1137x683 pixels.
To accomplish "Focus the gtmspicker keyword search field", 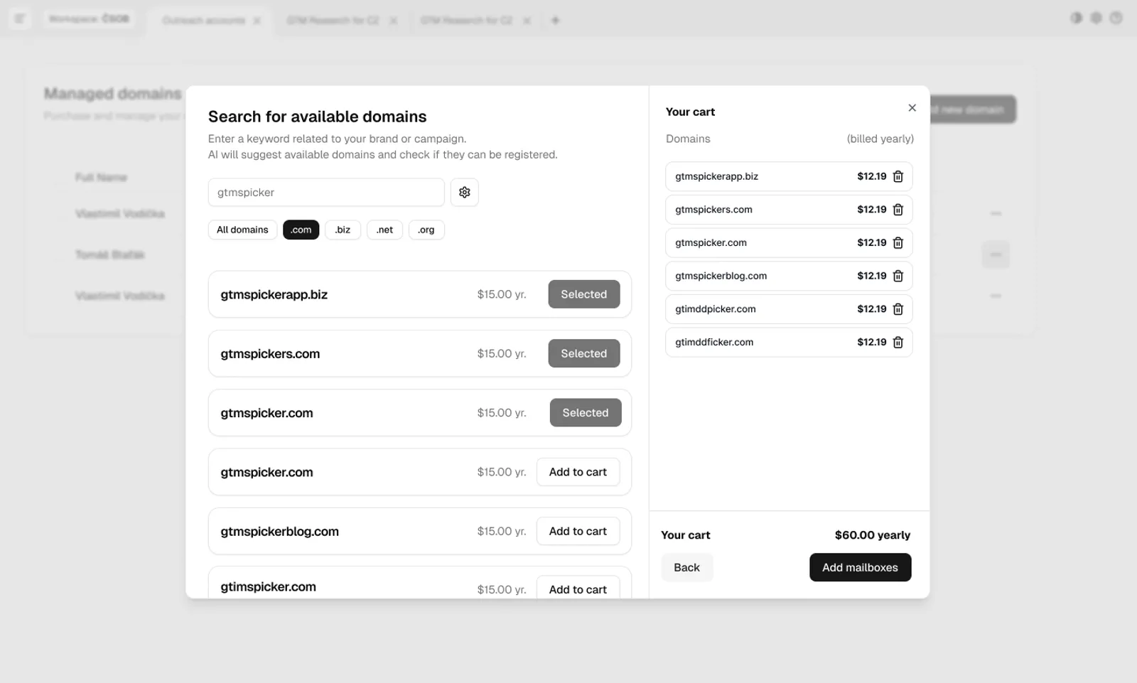I will point(326,192).
